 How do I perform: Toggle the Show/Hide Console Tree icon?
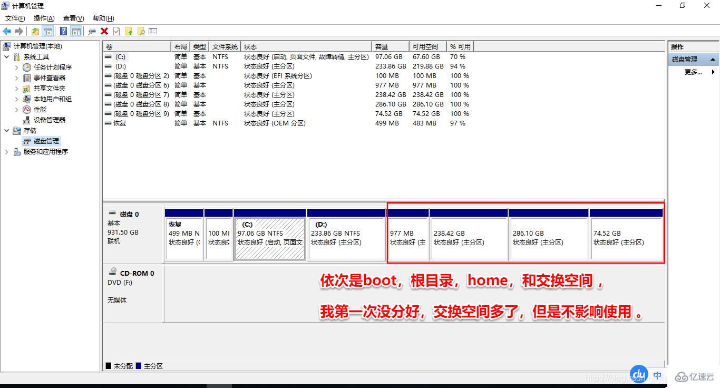[47, 32]
